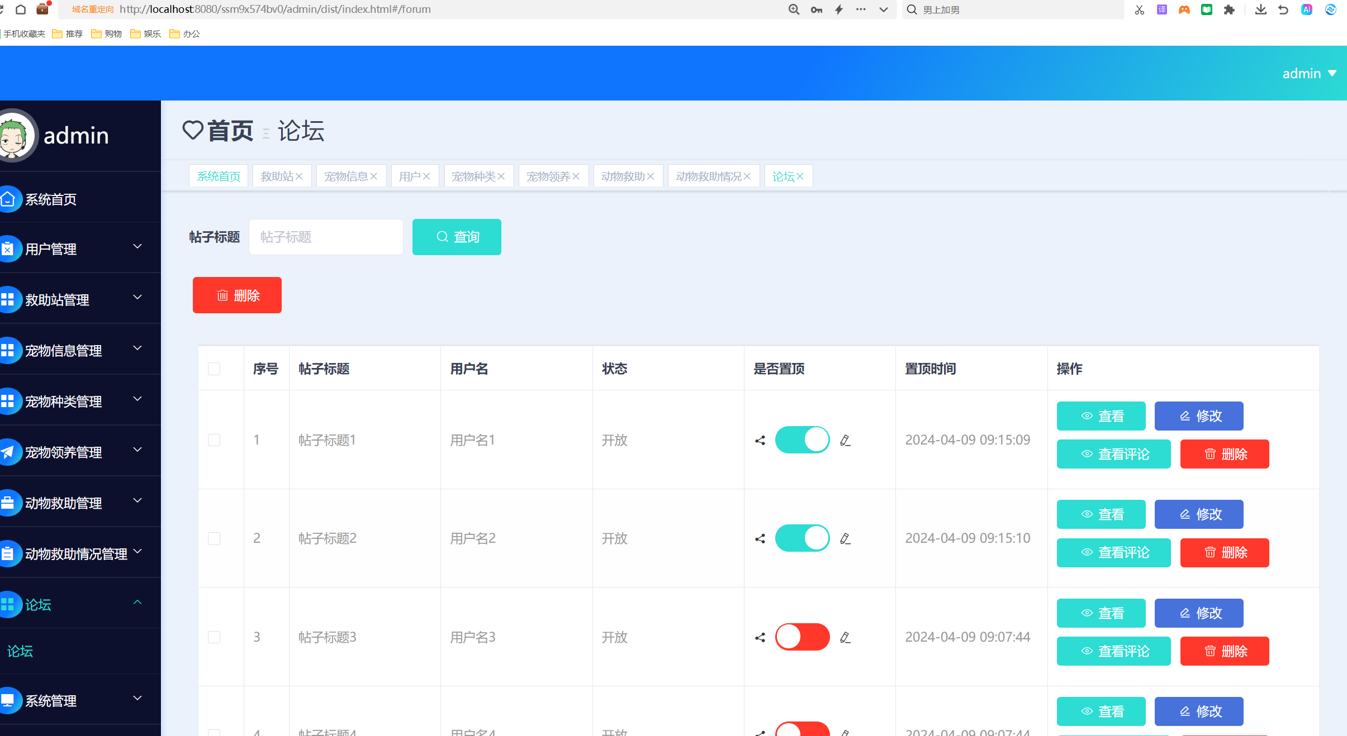Click the home icon beside 系统首页
Image resolution: width=1347 pixels, height=736 pixels.
point(8,199)
